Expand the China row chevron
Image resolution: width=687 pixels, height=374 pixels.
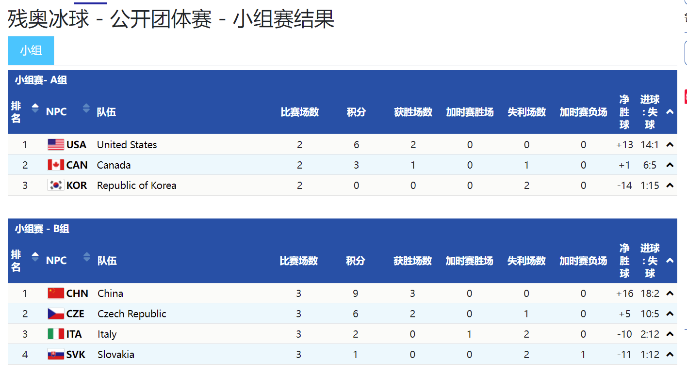tap(670, 293)
